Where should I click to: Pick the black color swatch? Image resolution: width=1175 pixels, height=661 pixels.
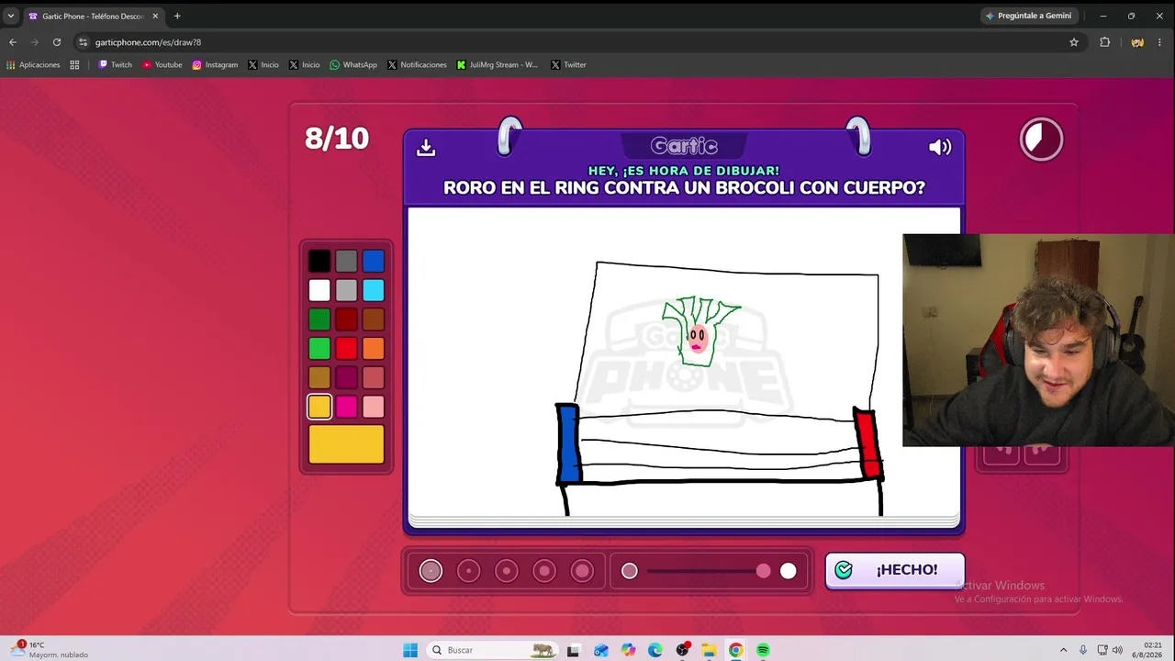(x=319, y=262)
